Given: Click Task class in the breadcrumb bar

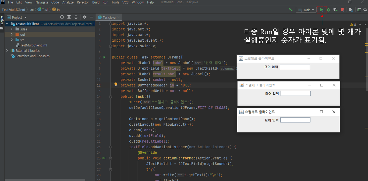Looking at the screenshot, I should click(x=43, y=10).
